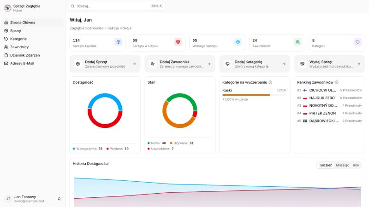The width and height of the screenshot is (369, 207).
Task: Click the Historia Dostępności area chart
Action: pos(217,191)
